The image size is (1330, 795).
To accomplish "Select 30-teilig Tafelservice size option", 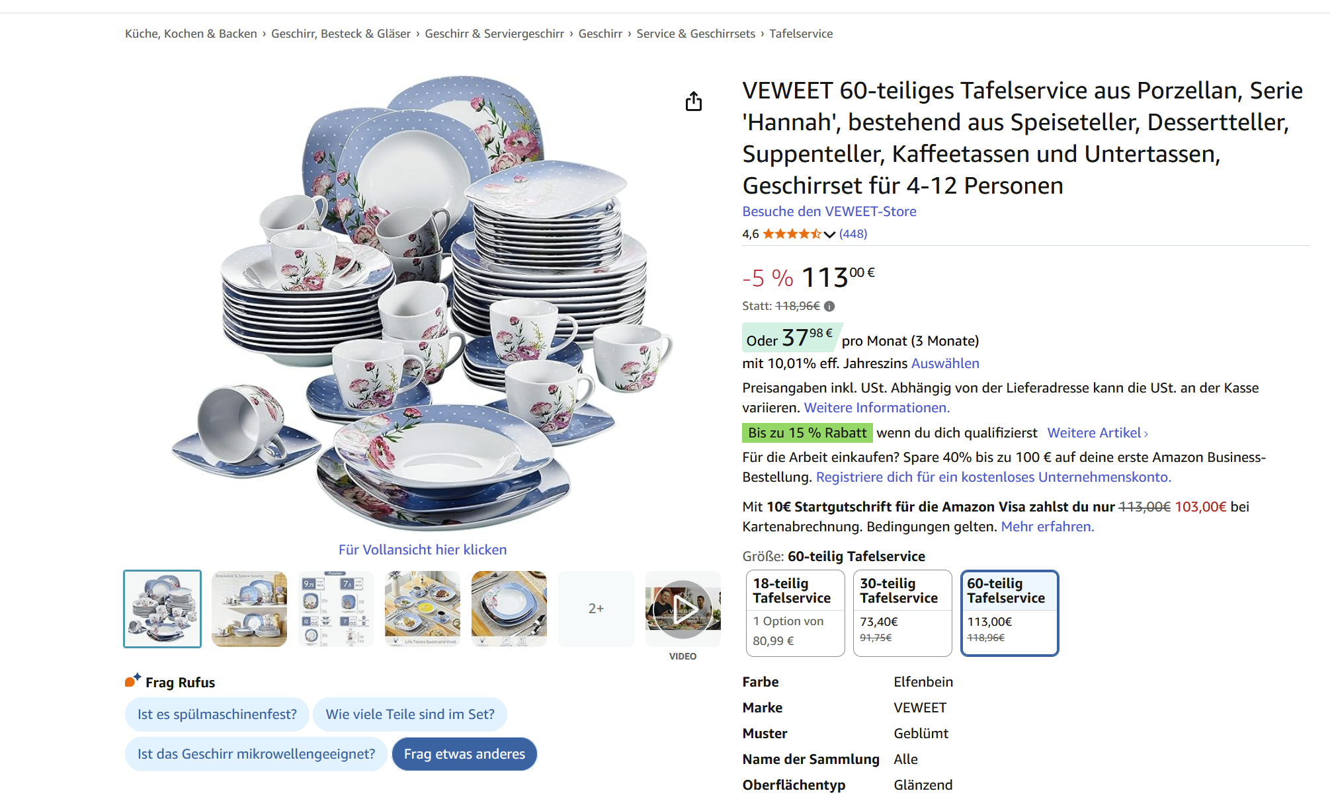I will [x=902, y=613].
